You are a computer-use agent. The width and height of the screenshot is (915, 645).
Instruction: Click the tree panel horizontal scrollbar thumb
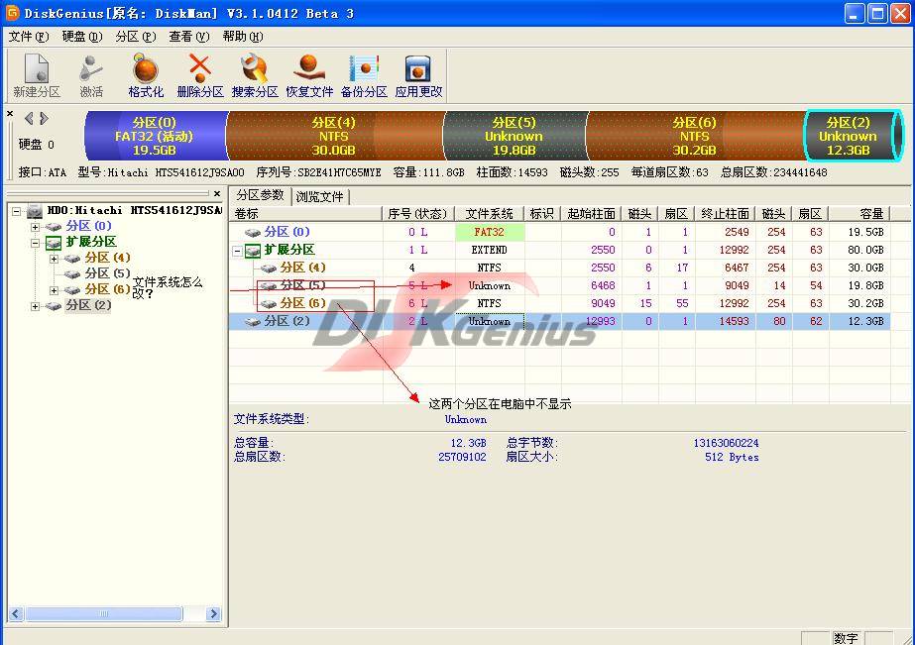tap(104, 613)
